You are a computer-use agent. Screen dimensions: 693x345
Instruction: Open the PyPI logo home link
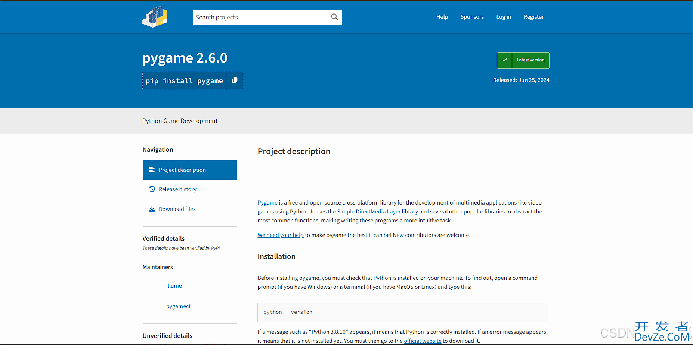click(x=154, y=17)
